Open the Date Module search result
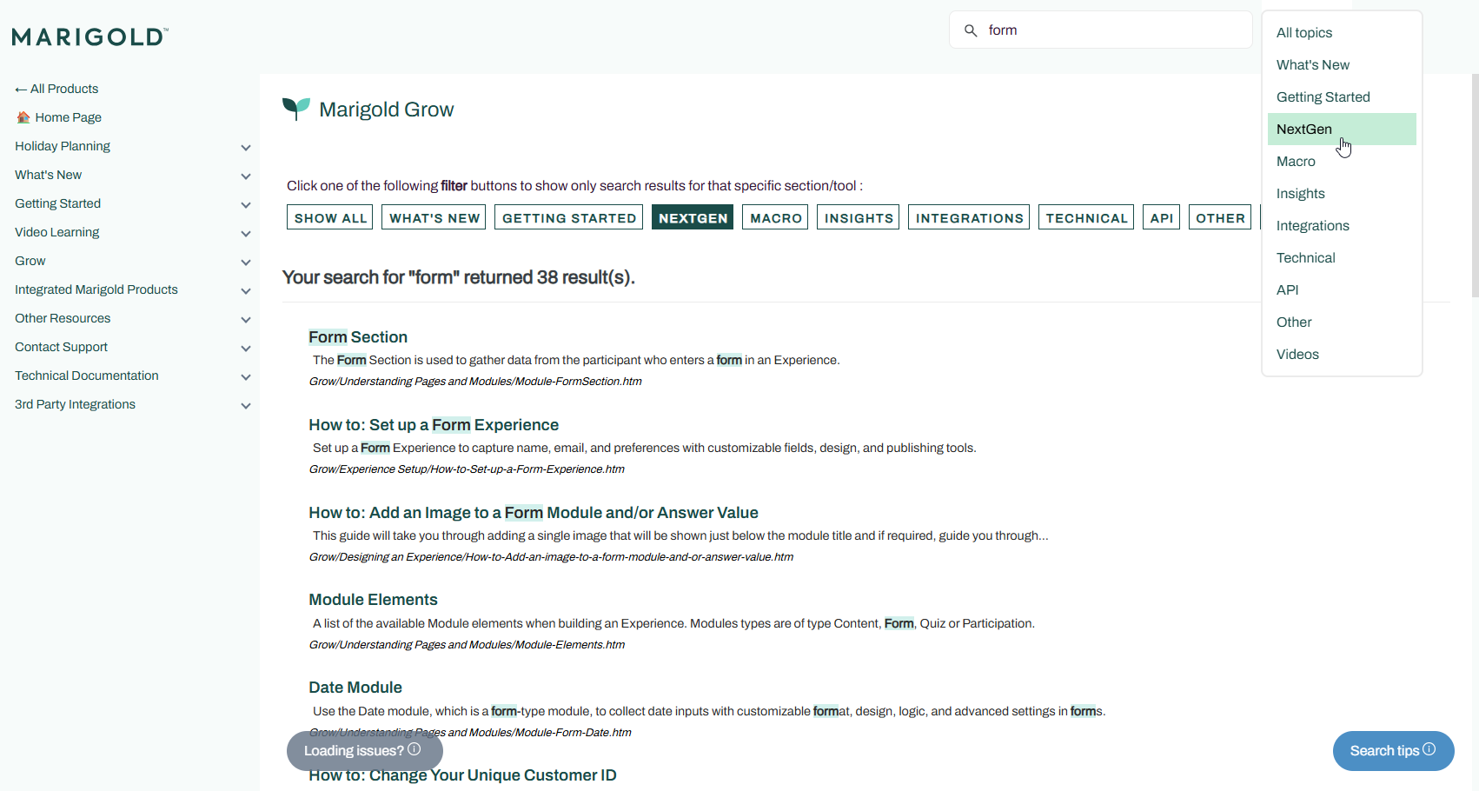The height and width of the screenshot is (791, 1479). coord(355,688)
